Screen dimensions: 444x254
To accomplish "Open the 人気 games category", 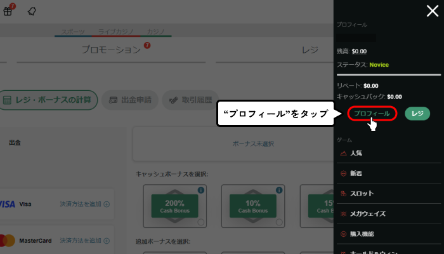I will [x=389, y=153].
